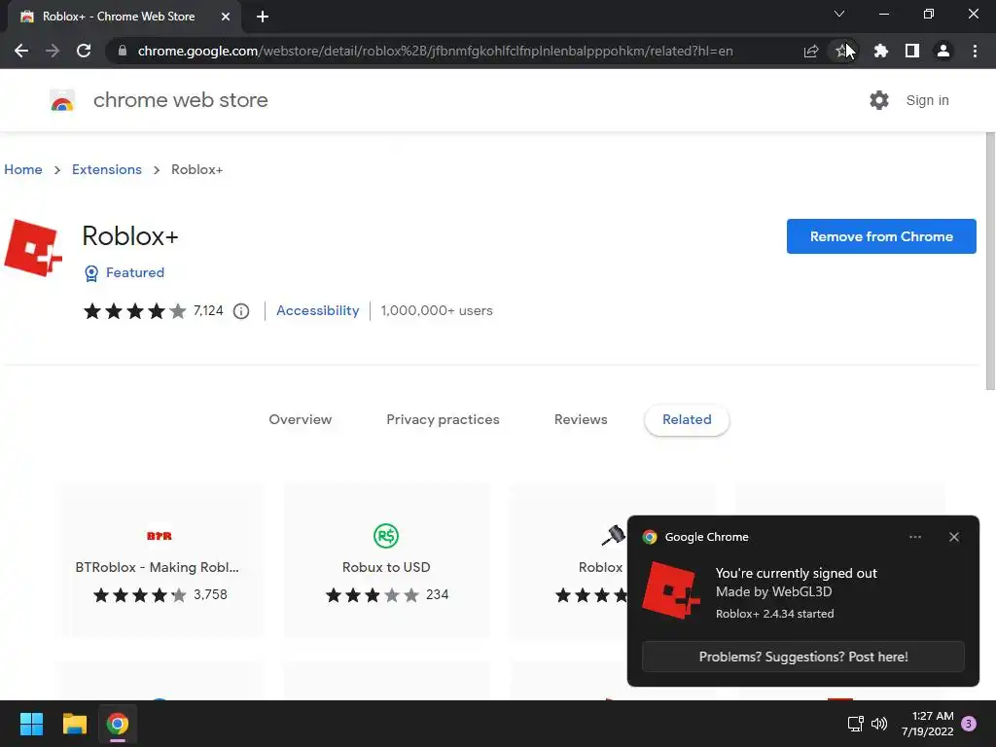The image size is (996, 747).
Task: Click the hammer icon on Roblox card
Action: [614, 536]
